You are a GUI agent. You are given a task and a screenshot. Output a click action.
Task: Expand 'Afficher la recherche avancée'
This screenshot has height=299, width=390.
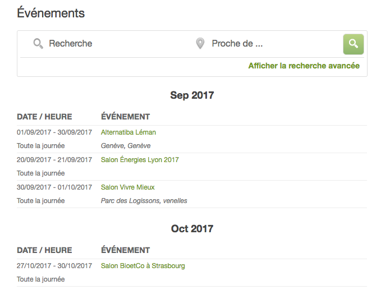point(304,66)
